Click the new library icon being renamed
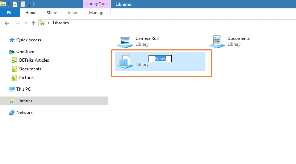This screenshot has width=296, height=164. tap(125, 62)
